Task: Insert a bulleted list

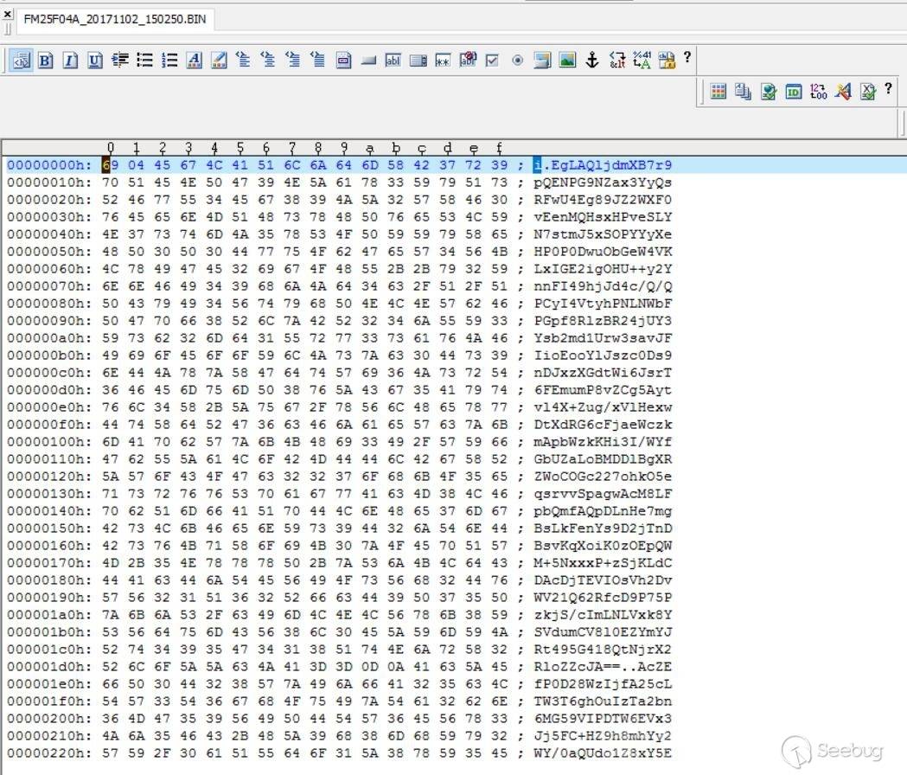Action: click(144, 61)
